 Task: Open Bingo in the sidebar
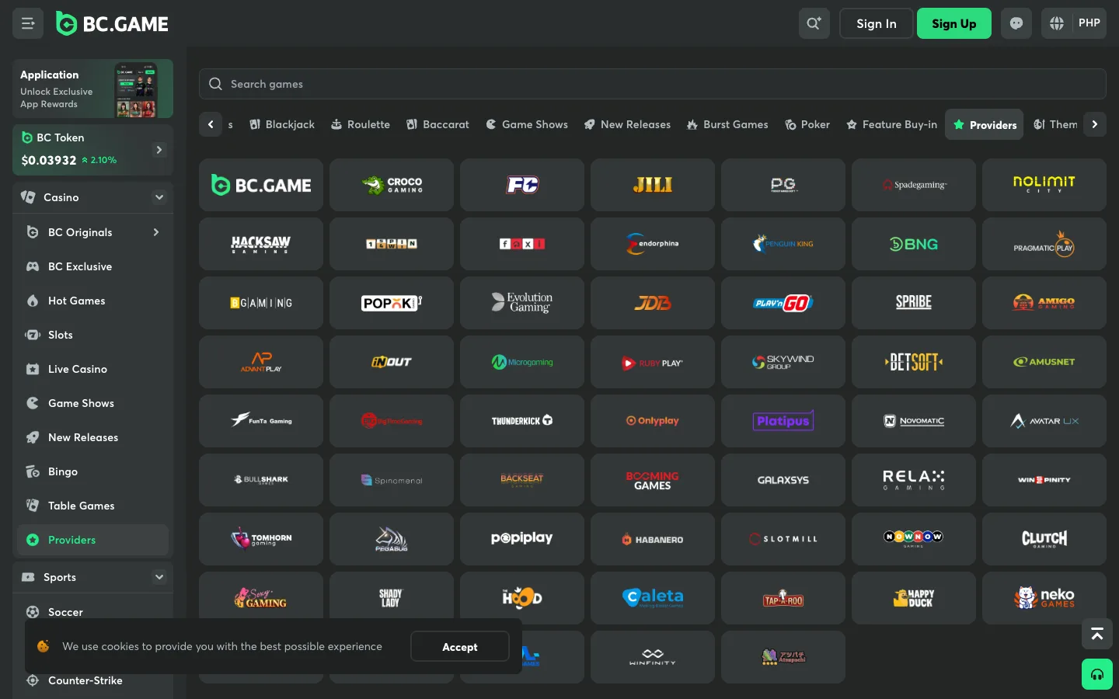pyautogui.click(x=92, y=471)
